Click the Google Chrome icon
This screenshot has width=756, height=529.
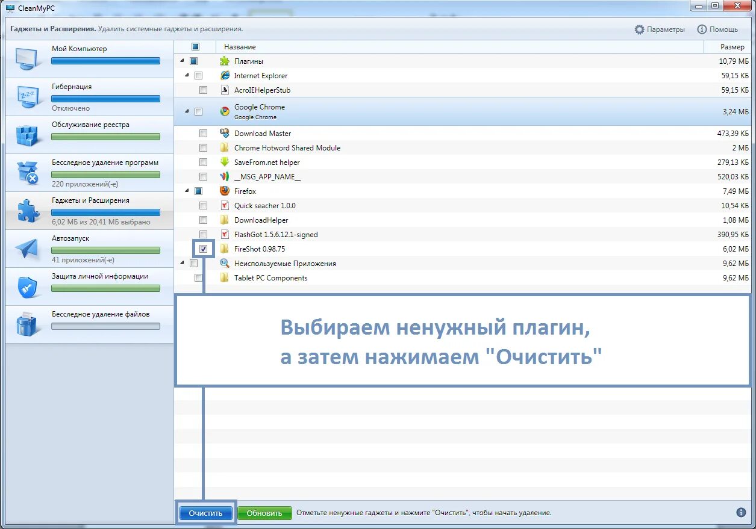pyautogui.click(x=225, y=111)
